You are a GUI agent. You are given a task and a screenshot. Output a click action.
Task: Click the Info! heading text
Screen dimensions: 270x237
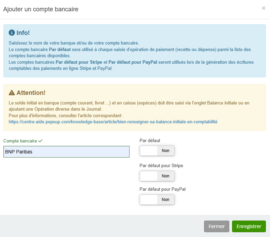point(23,33)
